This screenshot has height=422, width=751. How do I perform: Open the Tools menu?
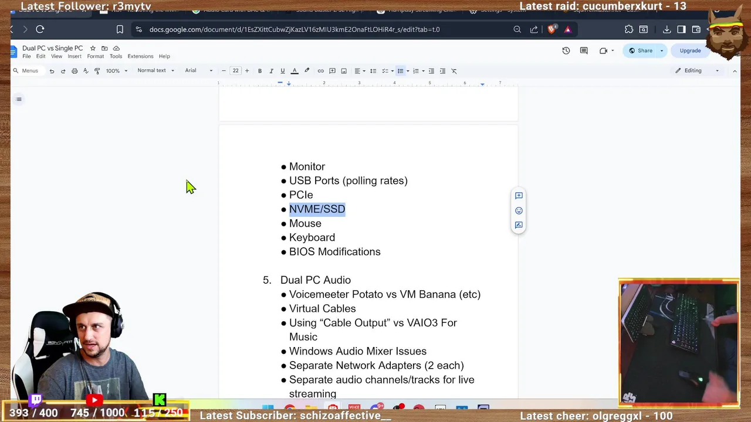pyautogui.click(x=116, y=56)
